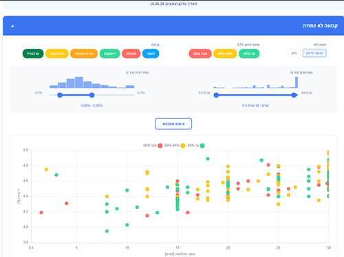This screenshot has width=344, height=257.
Task: Click the red point near 4.2% at 1 year
Action: (x=41, y=212)
